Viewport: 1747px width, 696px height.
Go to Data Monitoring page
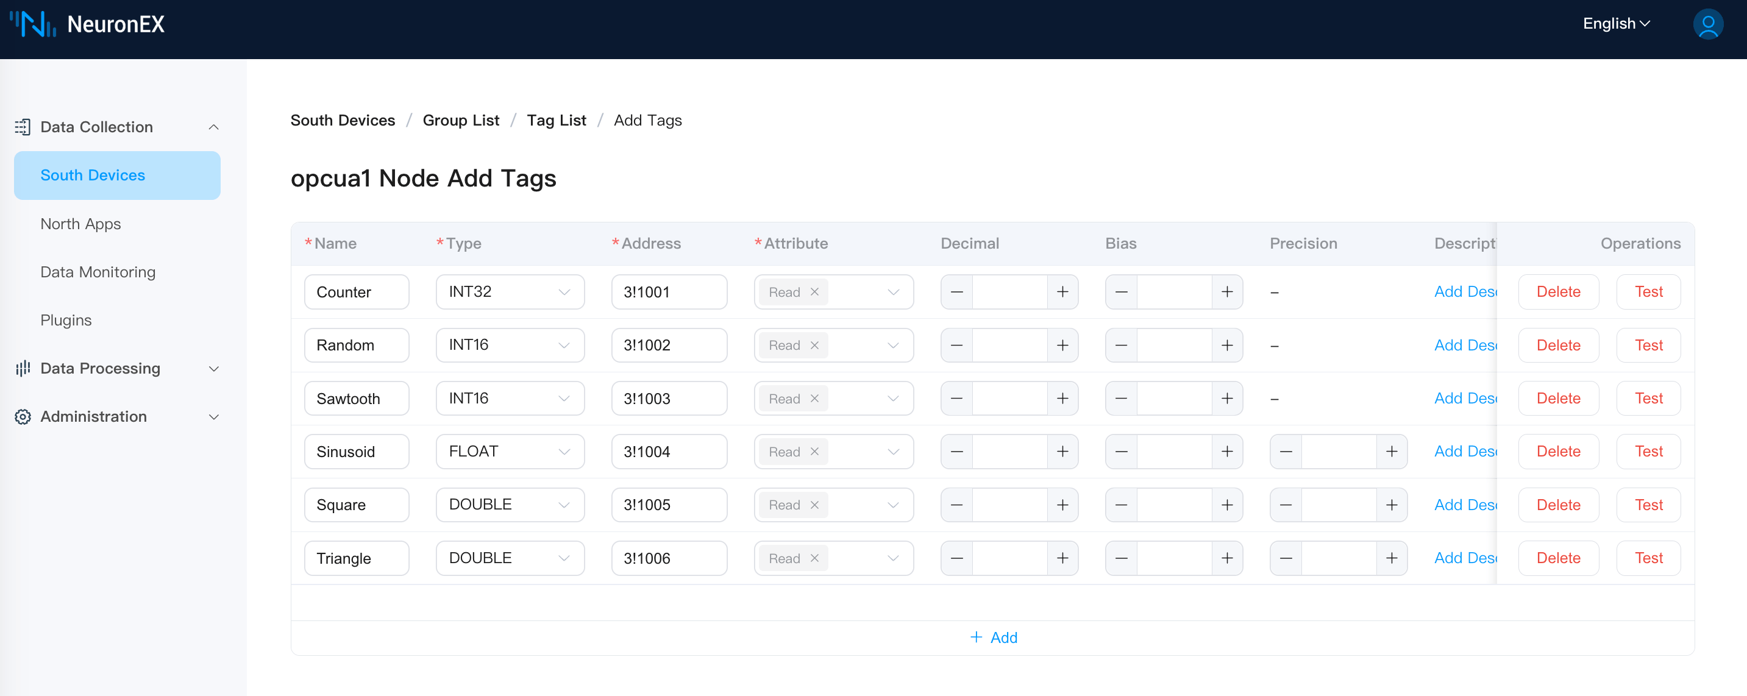[x=98, y=272]
